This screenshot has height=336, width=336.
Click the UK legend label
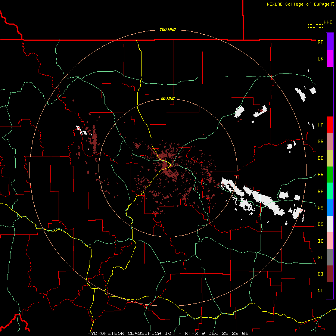(320, 59)
